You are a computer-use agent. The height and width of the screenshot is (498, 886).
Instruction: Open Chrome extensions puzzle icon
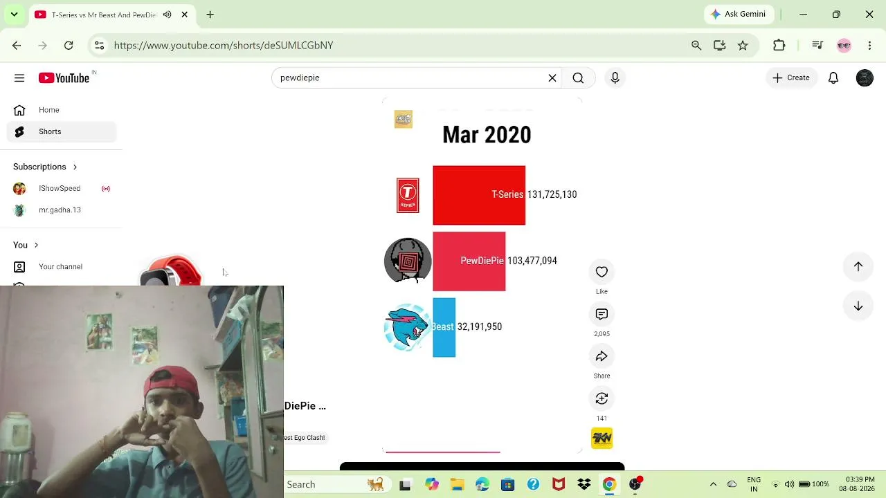[779, 45]
